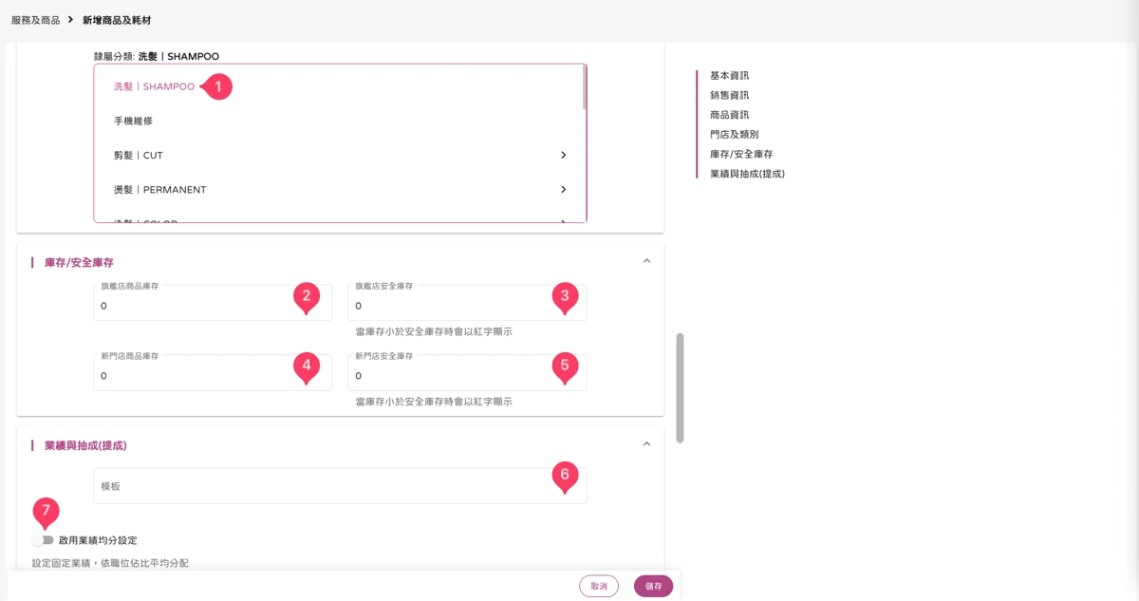Focus the 旗艦店商品庫存 input field

(213, 303)
